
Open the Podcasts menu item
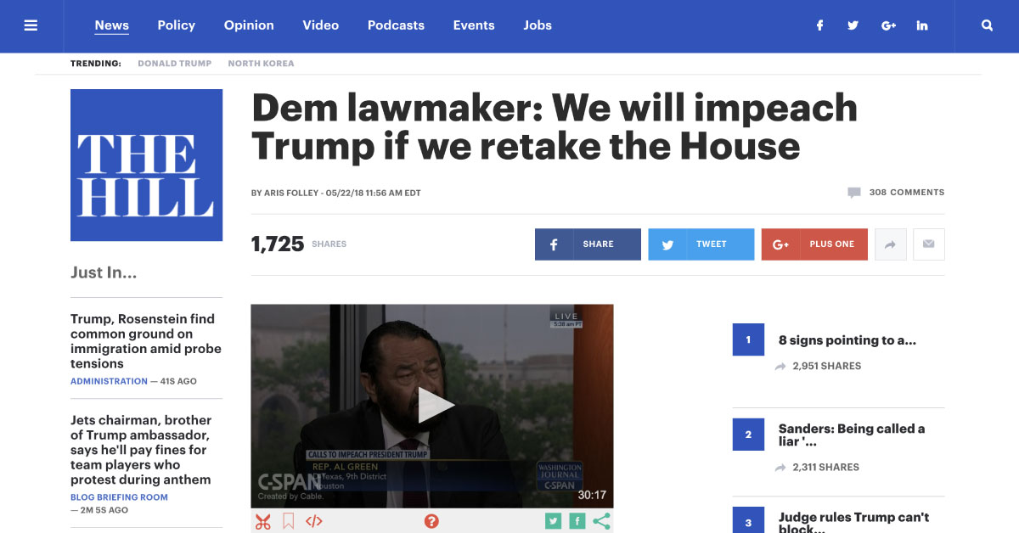click(x=396, y=25)
